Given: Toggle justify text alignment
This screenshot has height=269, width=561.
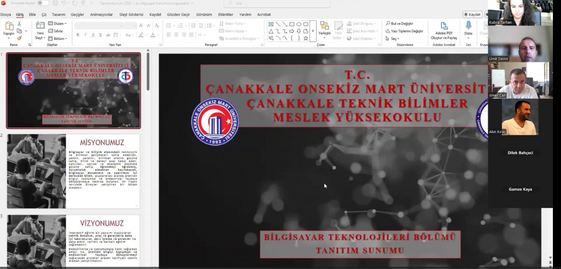Looking at the screenshot, I should 191,35.
